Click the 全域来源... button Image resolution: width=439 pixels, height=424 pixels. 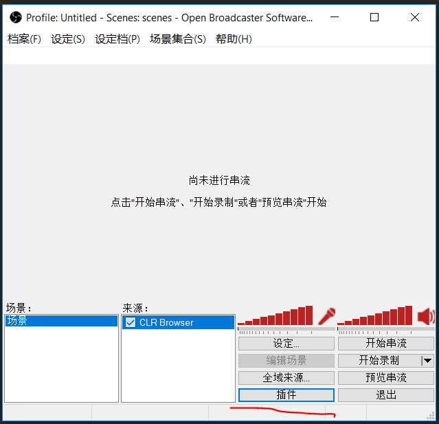[x=286, y=378]
